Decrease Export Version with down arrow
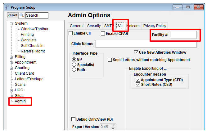The image size is (207, 133). pyautogui.click(x=113, y=129)
